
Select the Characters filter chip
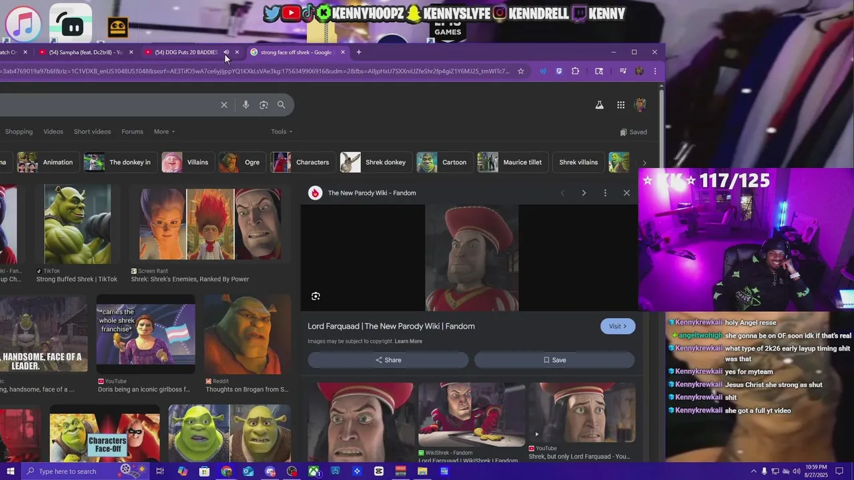pos(302,162)
